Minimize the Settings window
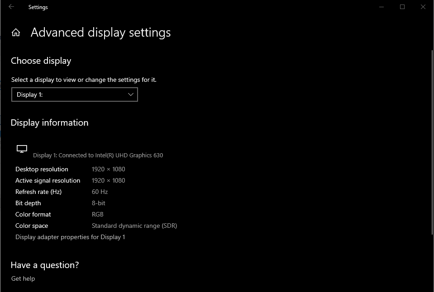434x292 pixels. point(382,7)
